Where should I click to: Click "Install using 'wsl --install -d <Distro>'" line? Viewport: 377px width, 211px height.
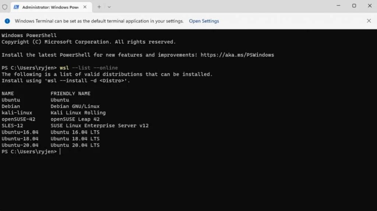[x=66, y=81]
